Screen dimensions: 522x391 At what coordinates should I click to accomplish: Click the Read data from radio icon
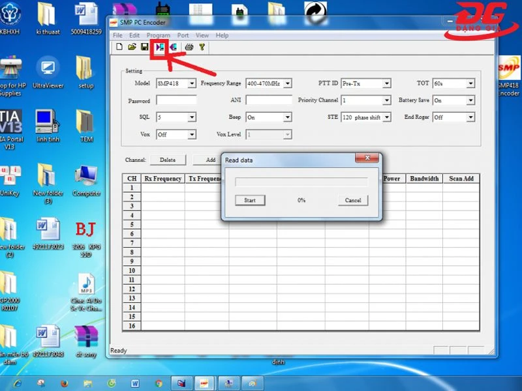[160, 47]
